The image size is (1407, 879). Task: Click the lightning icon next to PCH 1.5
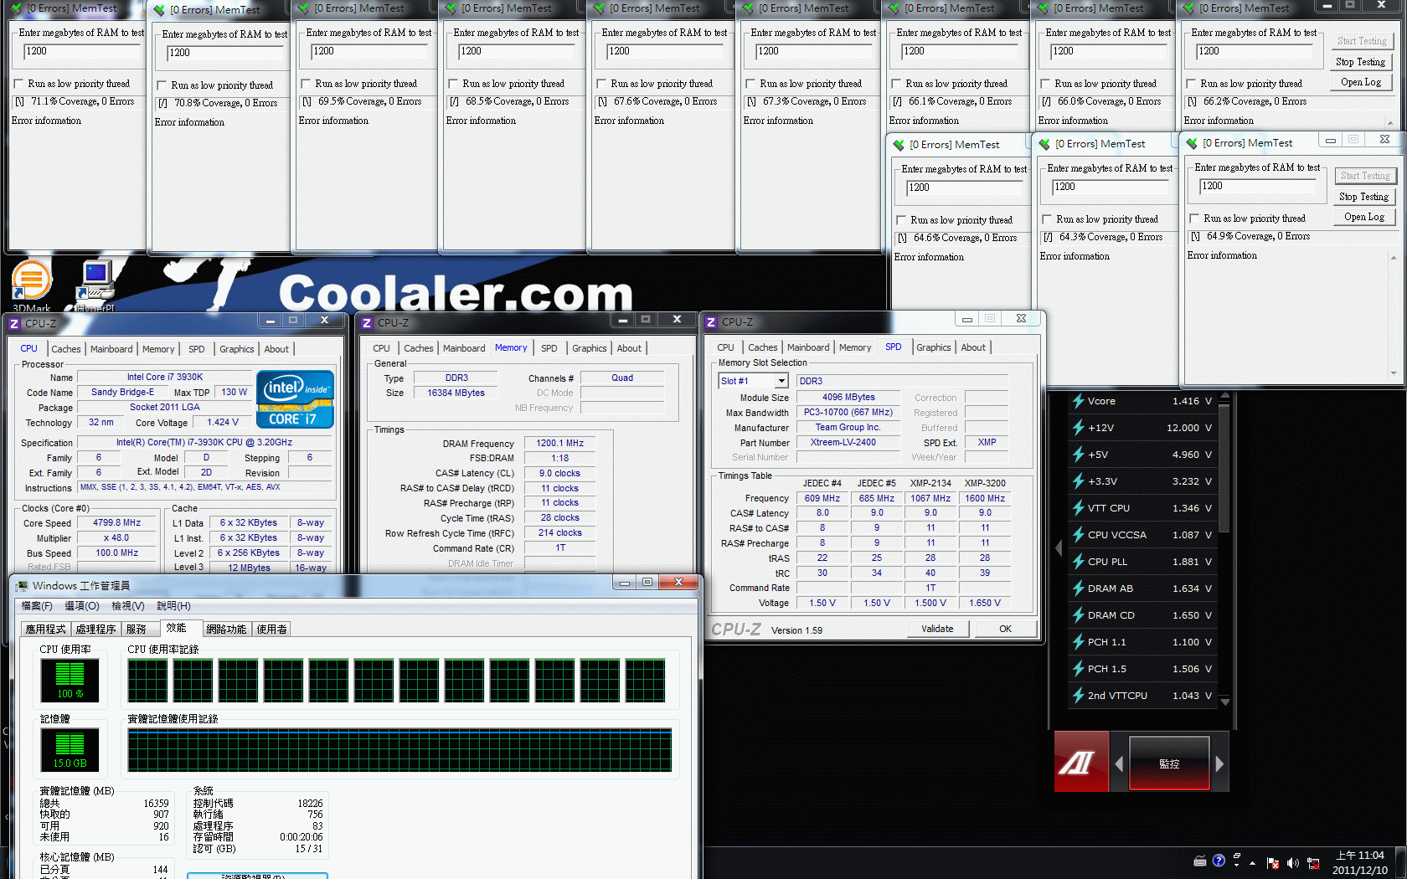tap(1079, 669)
